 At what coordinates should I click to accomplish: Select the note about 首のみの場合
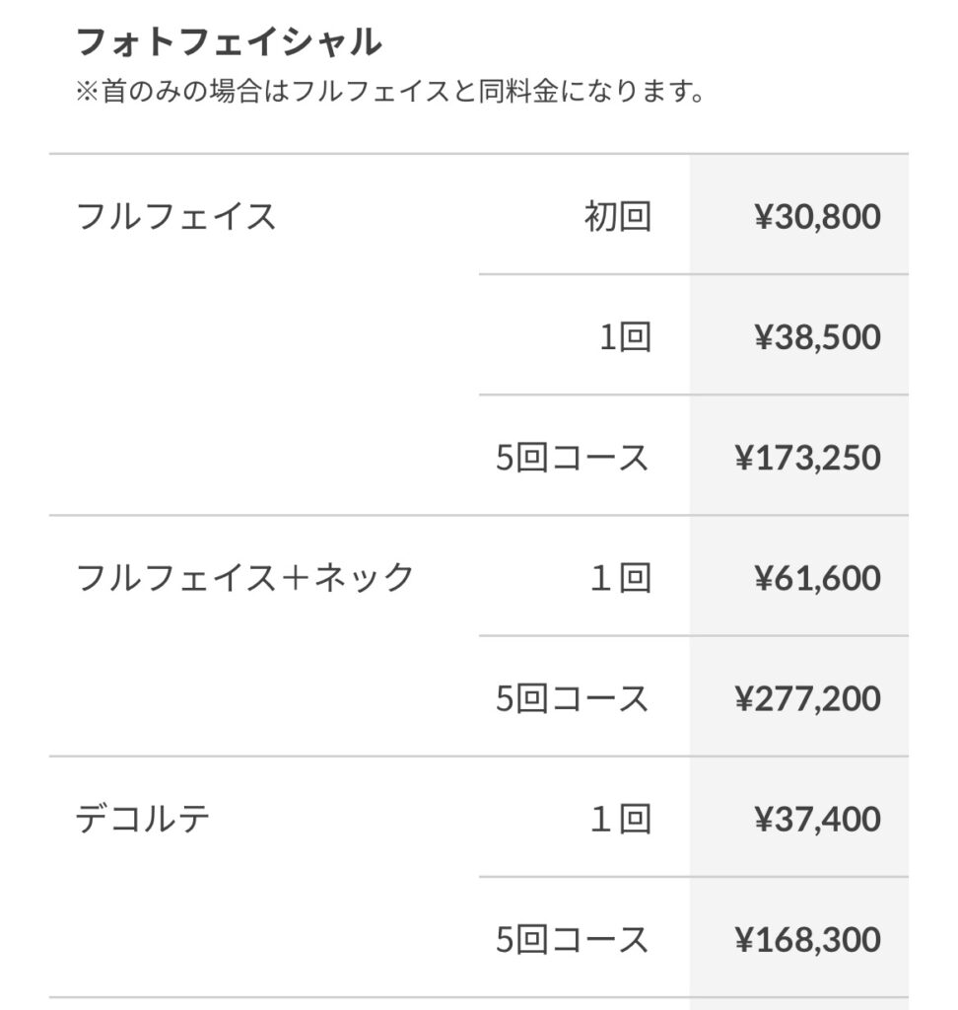(390, 91)
